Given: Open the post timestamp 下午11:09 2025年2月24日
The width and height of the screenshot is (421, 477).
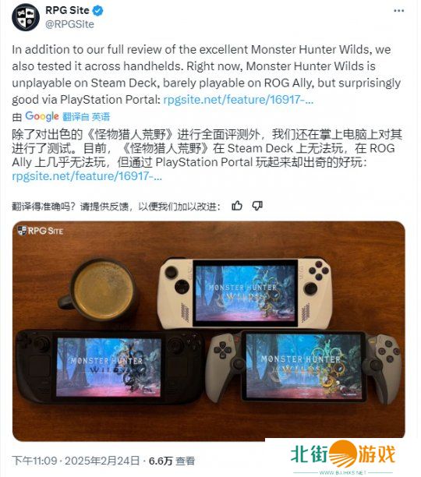Looking at the screenshot, I should [x=76, y=461].
